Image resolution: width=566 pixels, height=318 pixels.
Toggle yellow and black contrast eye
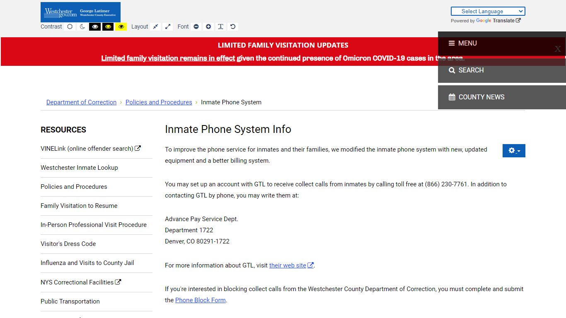(x=121, y=26)
